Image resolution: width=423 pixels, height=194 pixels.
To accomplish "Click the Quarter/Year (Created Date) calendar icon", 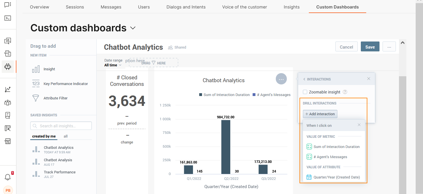I will pyautogui.click(x=309, y=177).
